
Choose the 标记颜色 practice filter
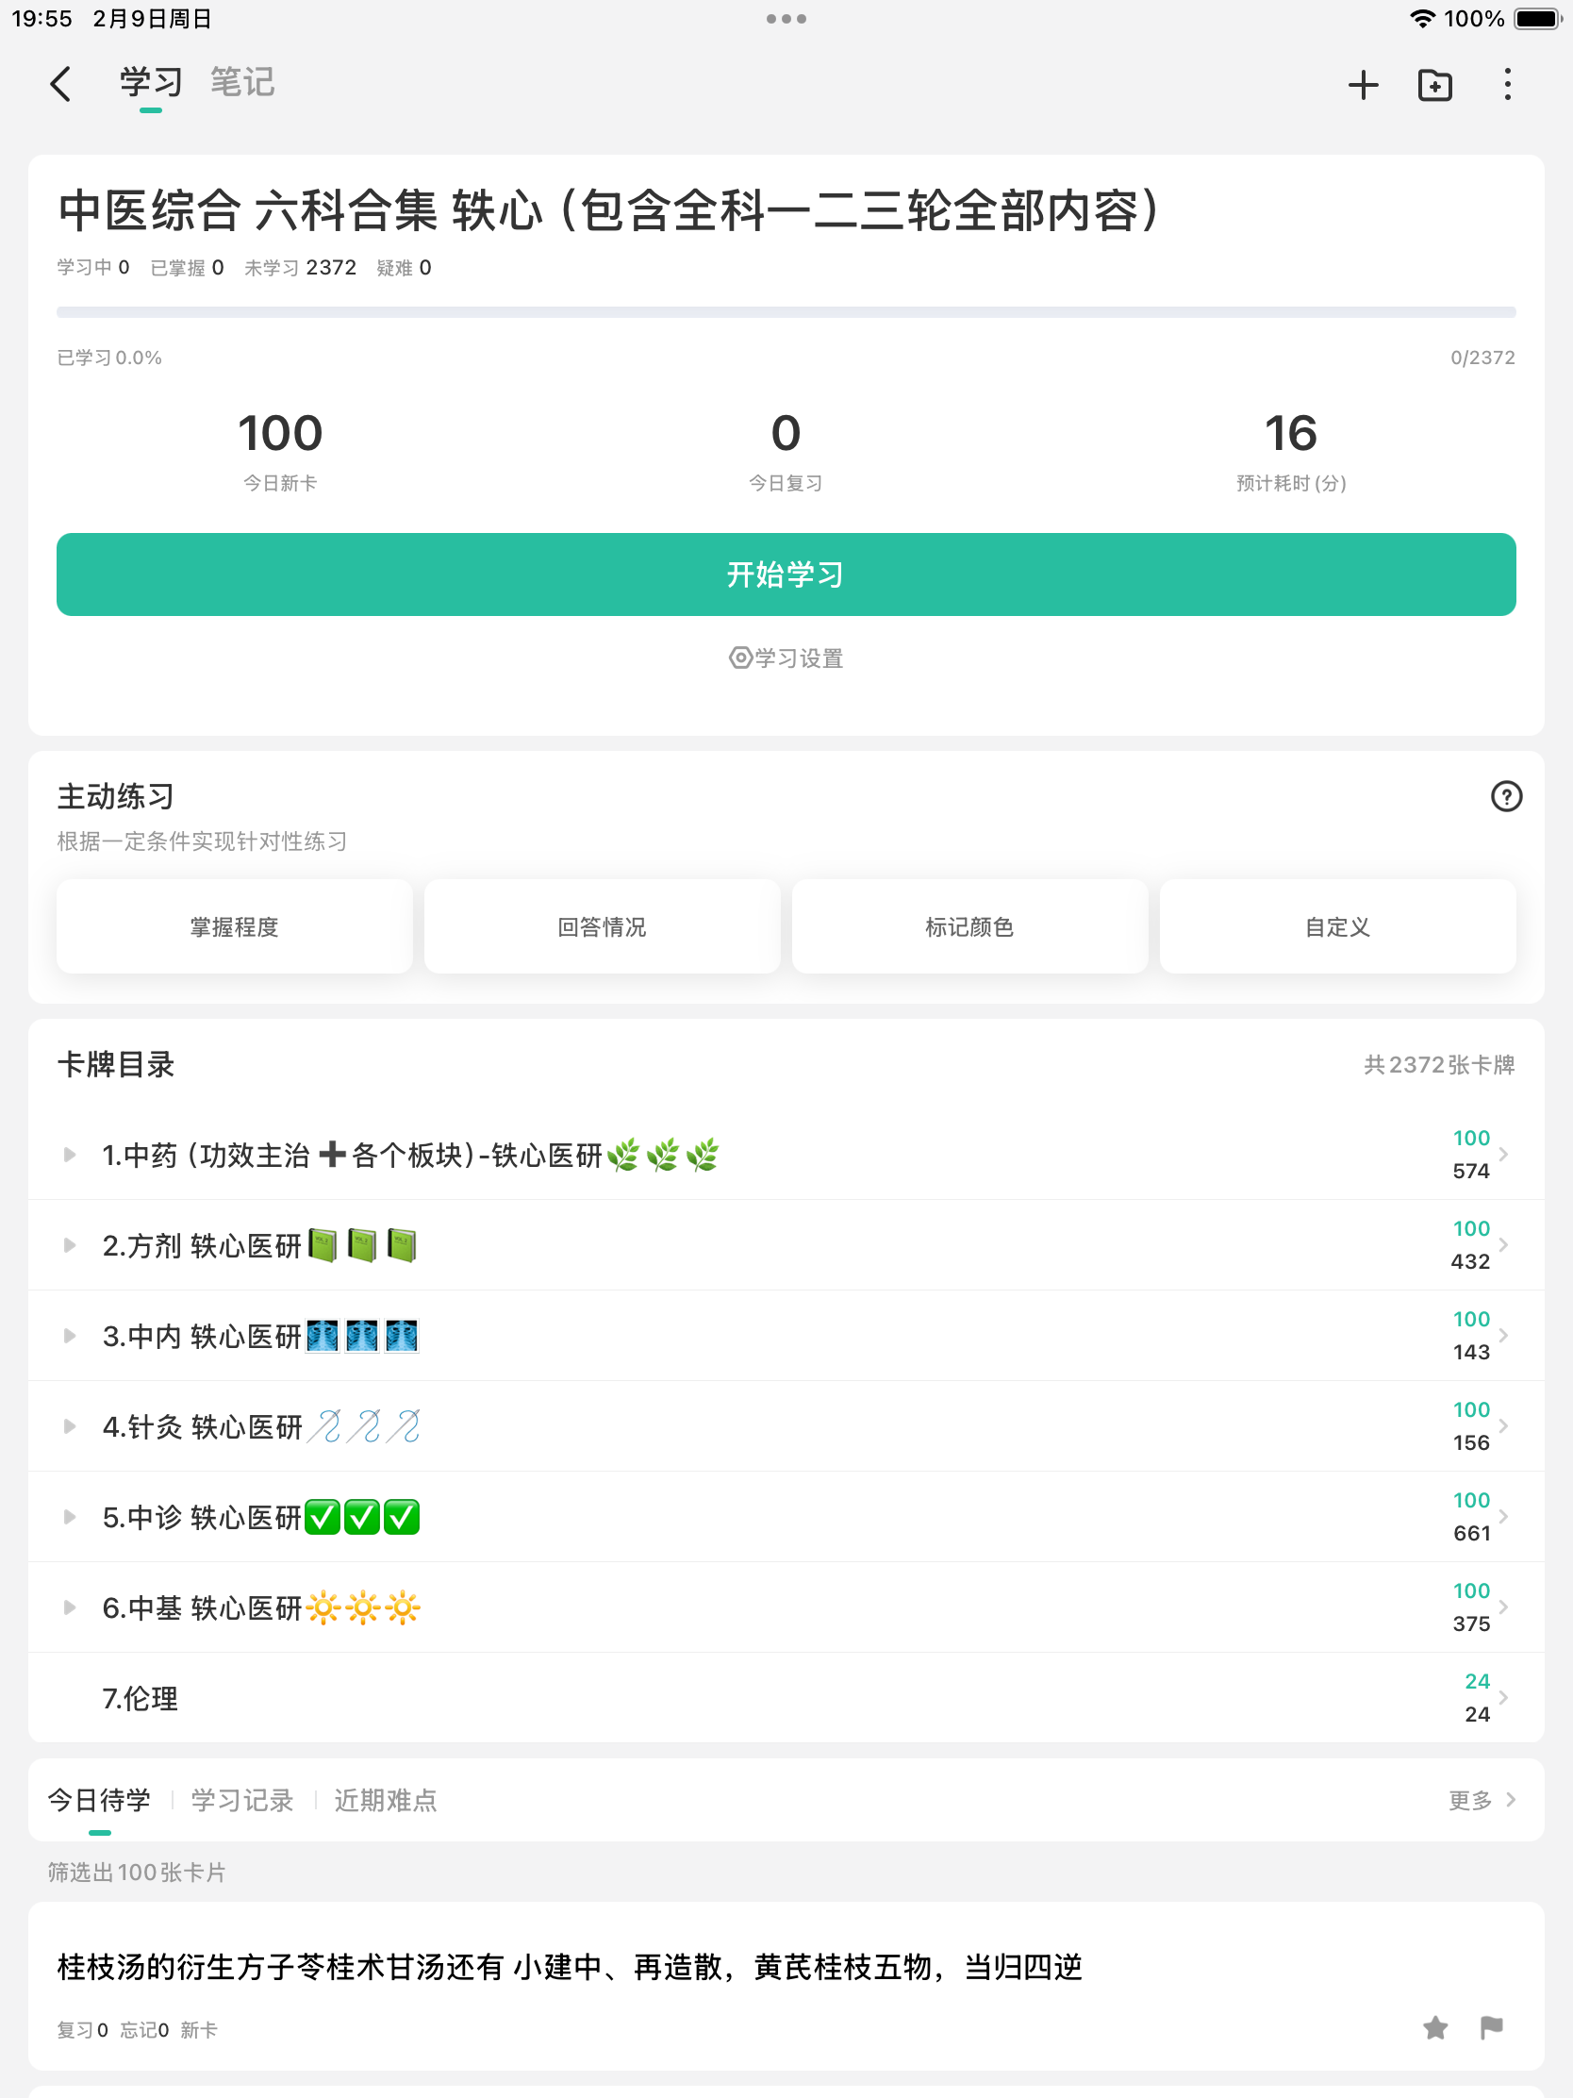(969, 926)
